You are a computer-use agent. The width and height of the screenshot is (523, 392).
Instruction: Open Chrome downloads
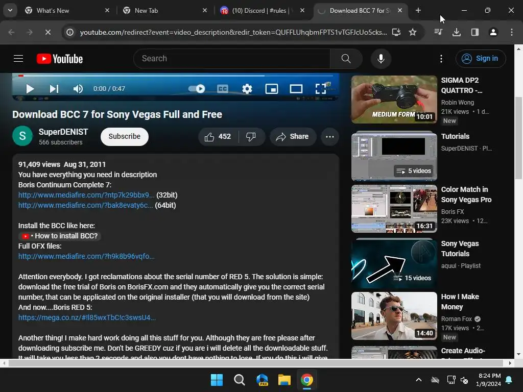(x=457, y=32)
